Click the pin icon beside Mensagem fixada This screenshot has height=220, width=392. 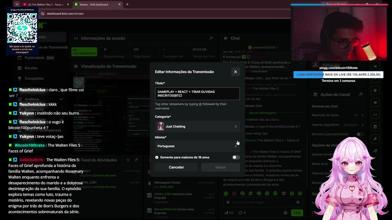pyautogui.click(x=149, y=183)
